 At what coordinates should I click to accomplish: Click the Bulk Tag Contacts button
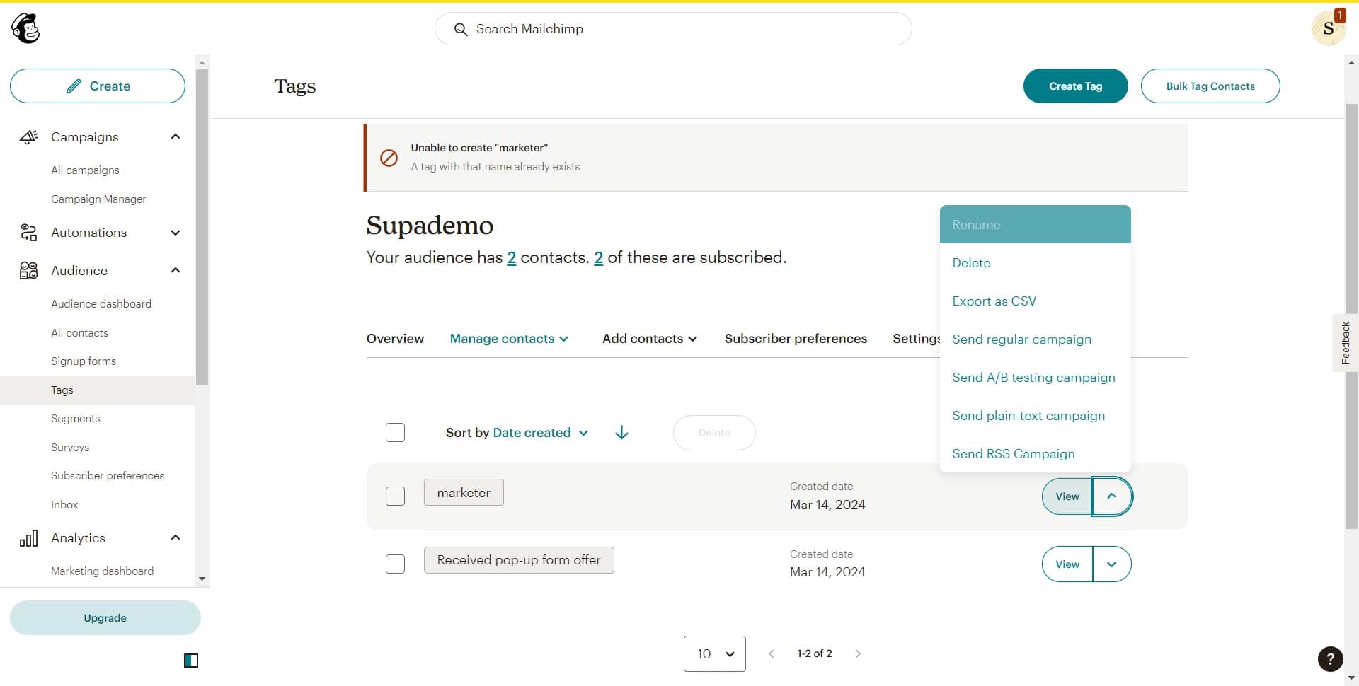point(1210,86)
